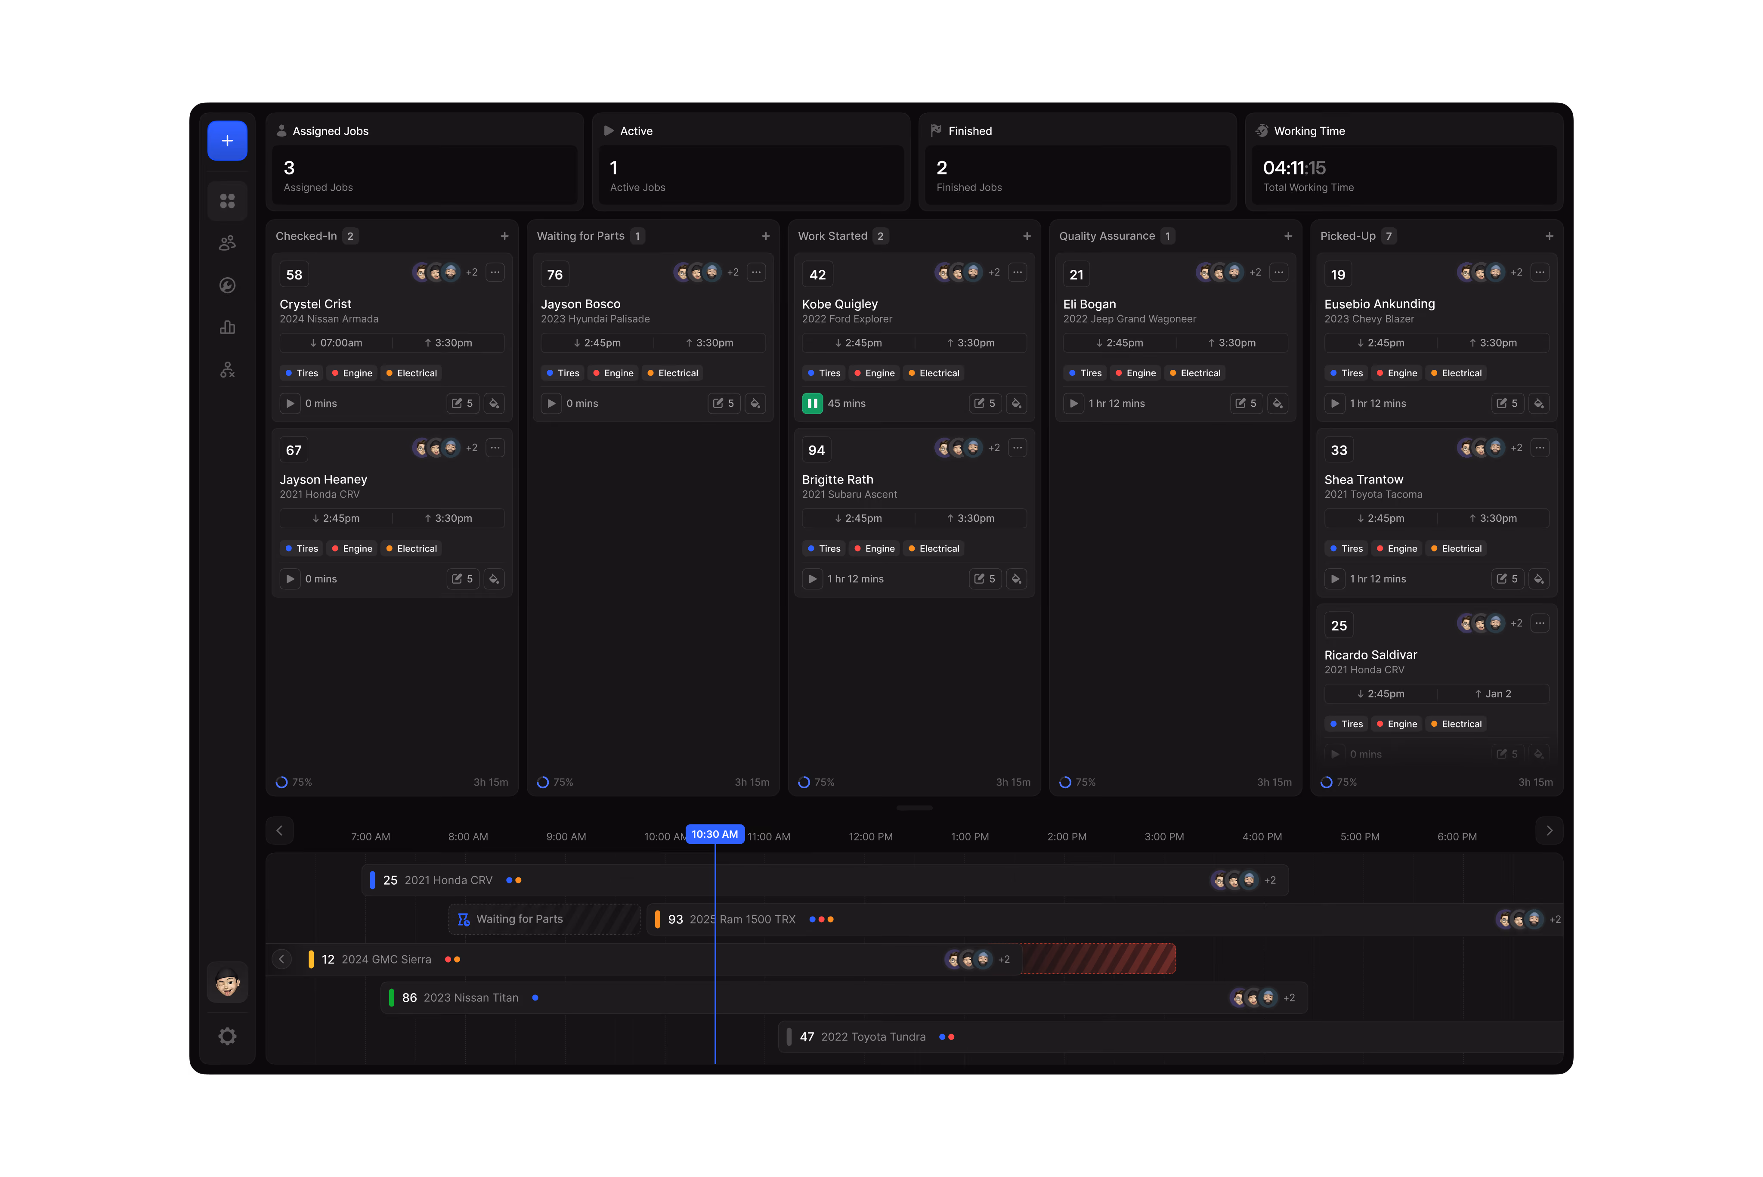Add a card to Work Started column

(1027, 235)
